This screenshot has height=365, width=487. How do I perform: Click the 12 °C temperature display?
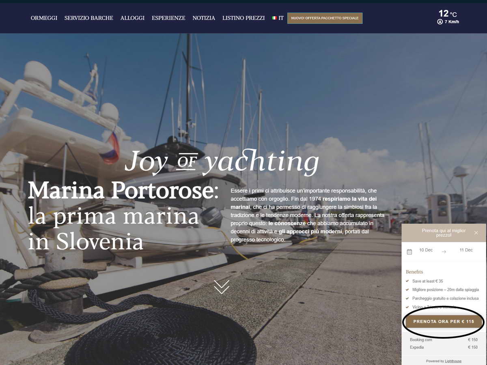[448, 13]
